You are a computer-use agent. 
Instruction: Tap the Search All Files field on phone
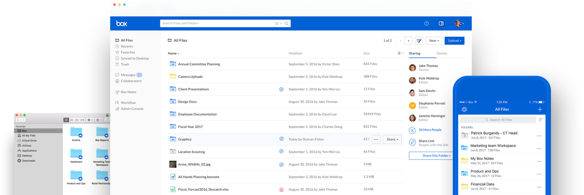[x=498, y=120]
